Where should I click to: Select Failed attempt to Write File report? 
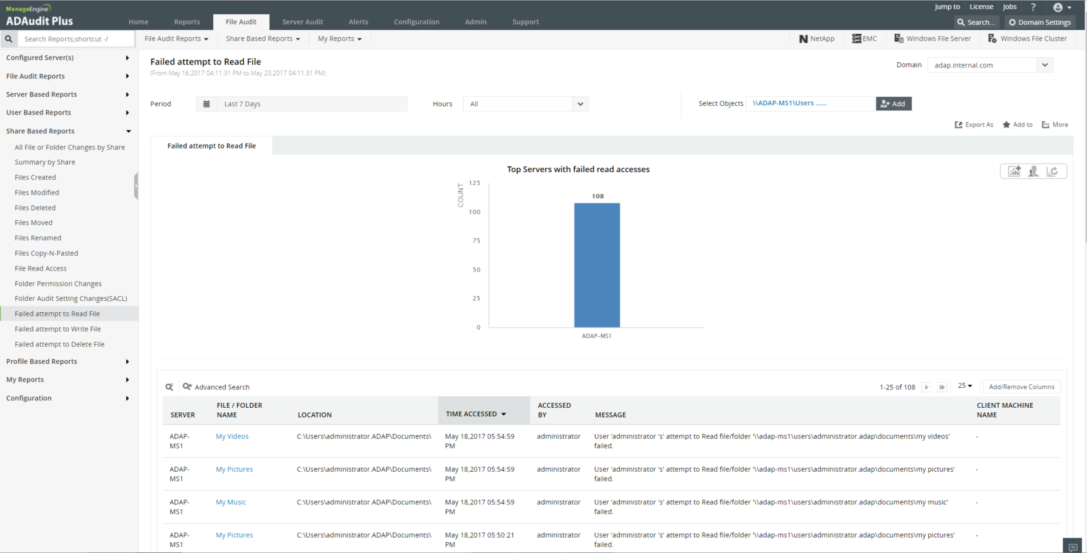coord(58,329)
